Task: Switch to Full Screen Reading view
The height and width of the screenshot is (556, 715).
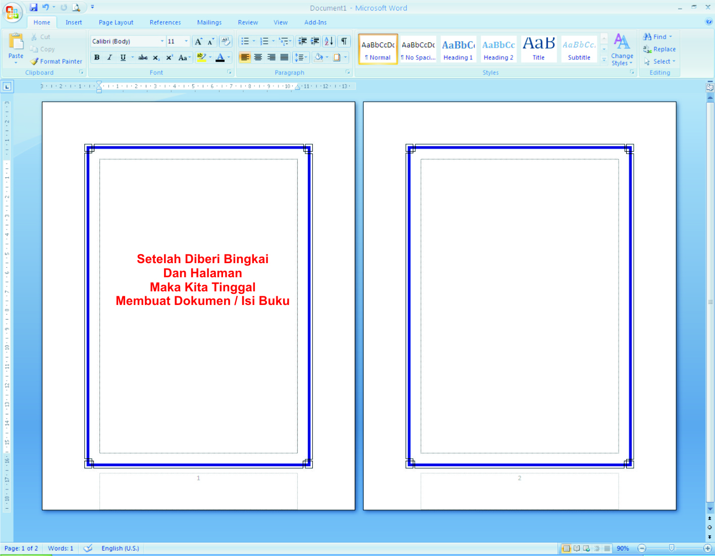Action: point(577,548)
